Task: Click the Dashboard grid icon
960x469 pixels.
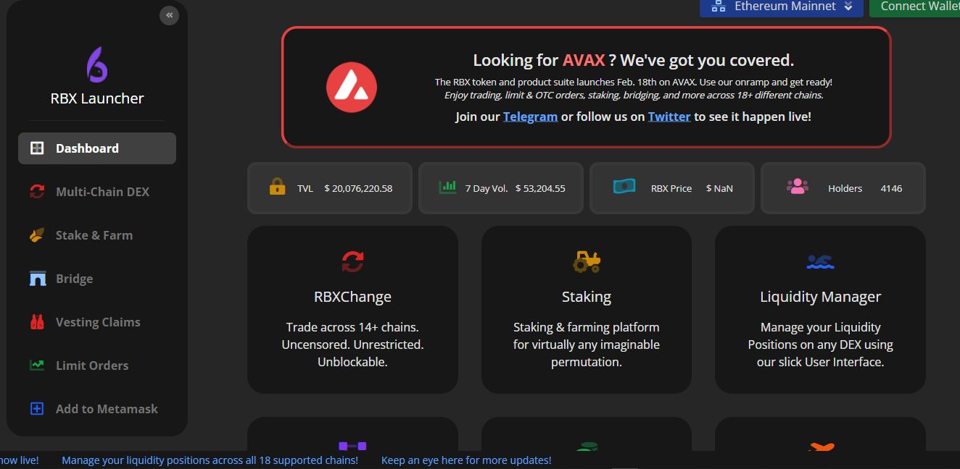Action: [x=37, y=148]
